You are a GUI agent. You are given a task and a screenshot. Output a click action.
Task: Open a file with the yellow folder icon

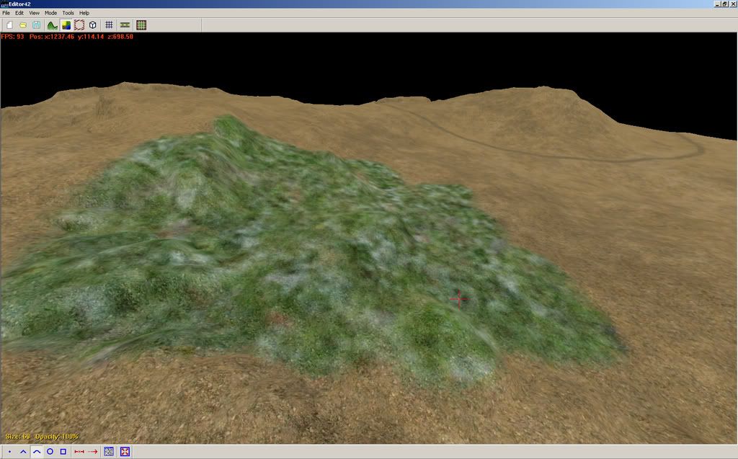pos(22,25)
